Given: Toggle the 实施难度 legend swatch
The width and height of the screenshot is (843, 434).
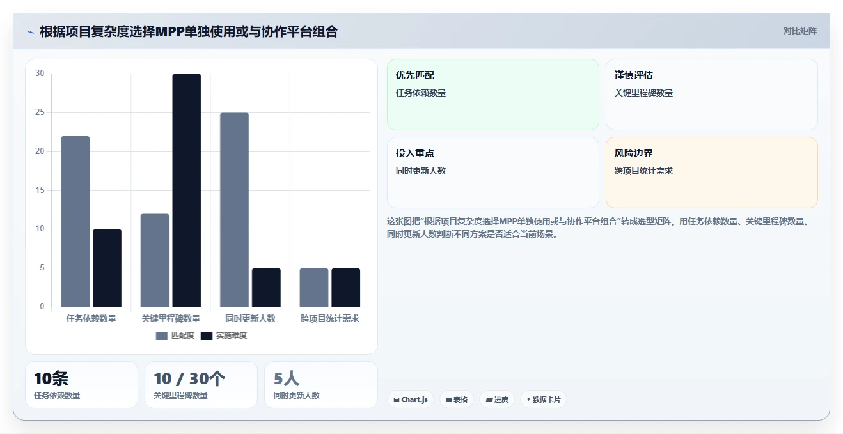Looking at the screenshot, I should tap(207, 336).
